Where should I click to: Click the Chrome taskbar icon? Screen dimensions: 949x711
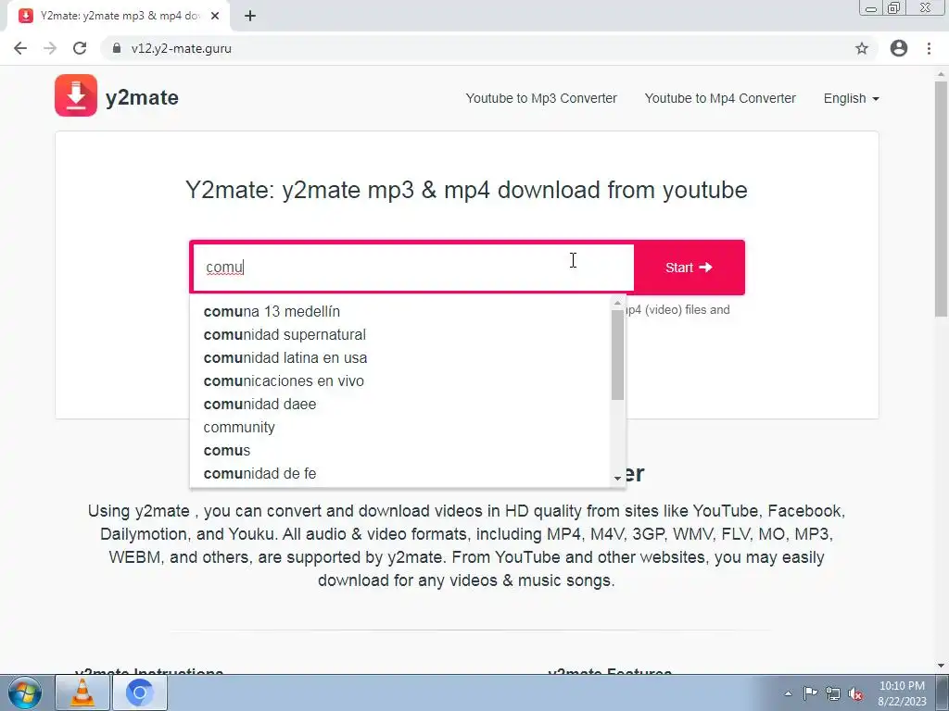point(140,692)
